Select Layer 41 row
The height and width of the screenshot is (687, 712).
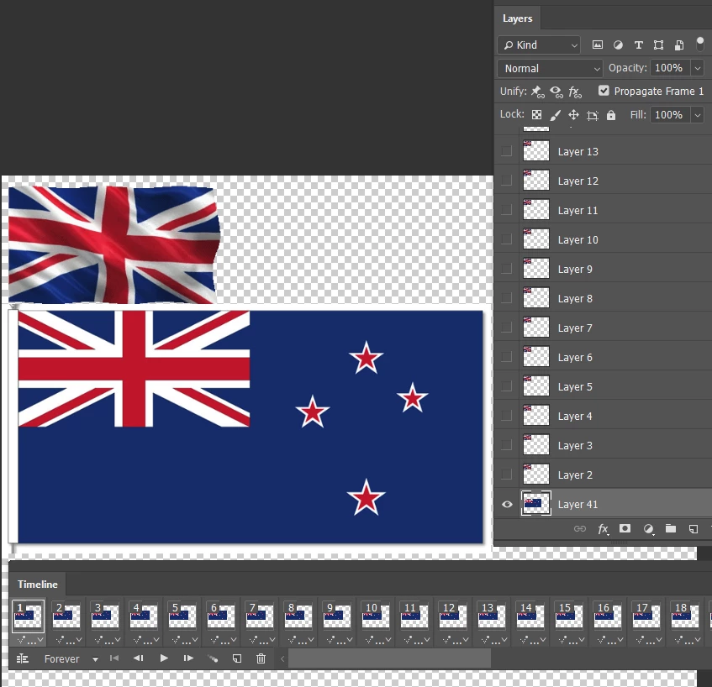603,504
